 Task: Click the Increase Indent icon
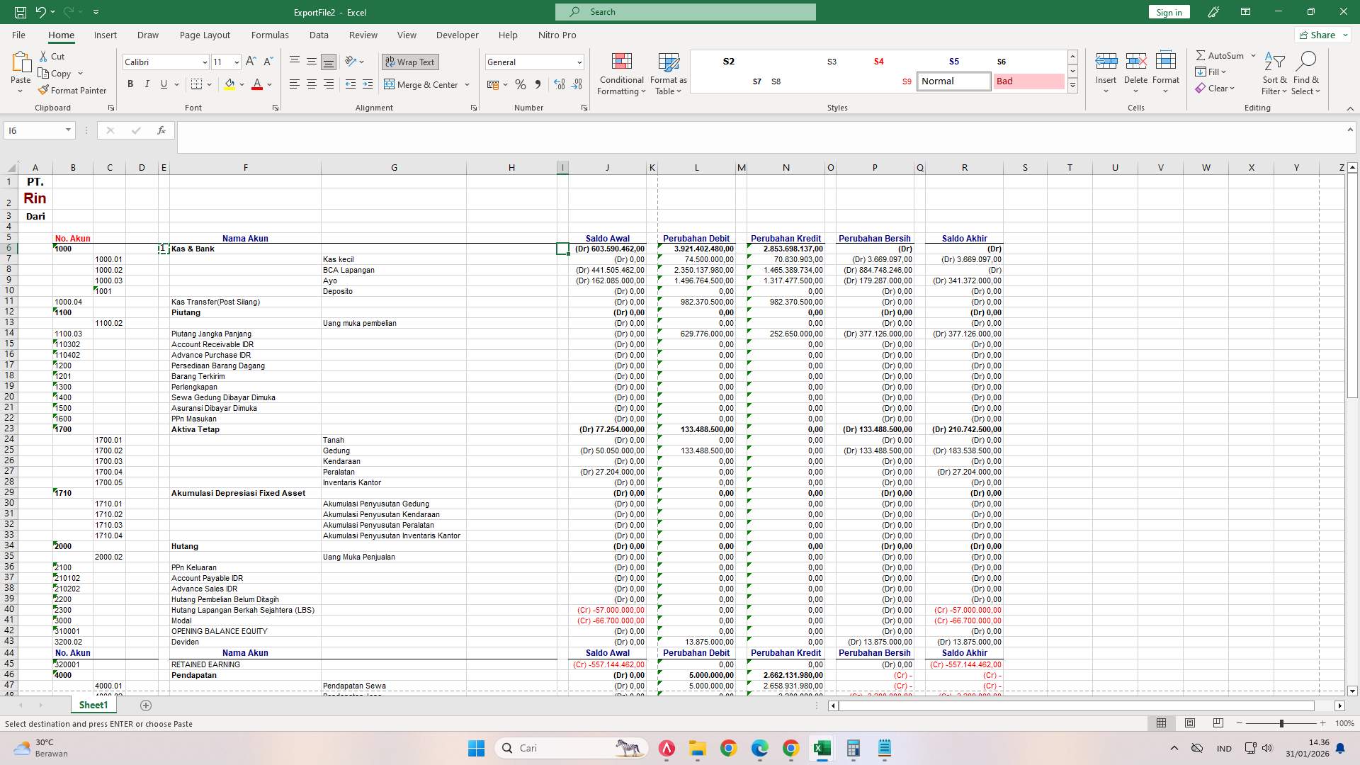click(367, 84)
